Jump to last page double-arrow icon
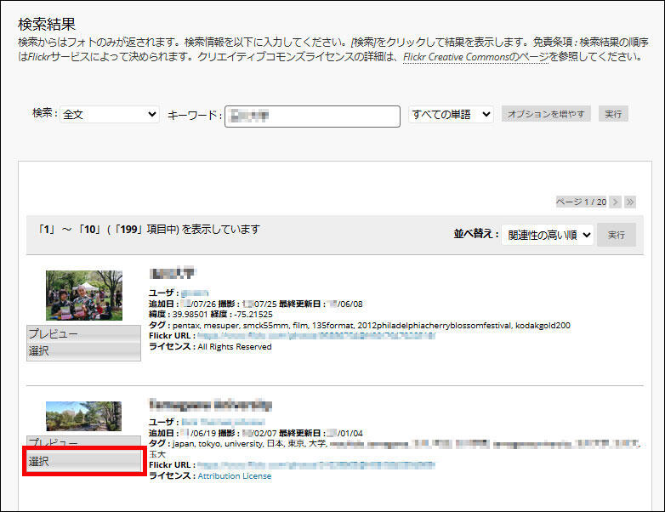The width and height of the screenshot is (665, 512). (630, 202)
